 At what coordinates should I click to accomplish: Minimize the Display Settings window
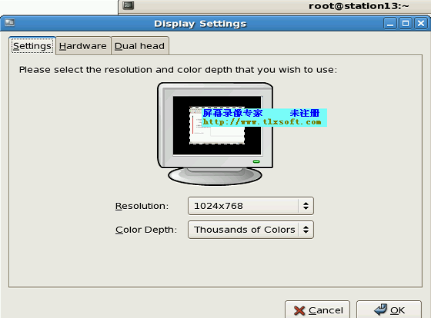click(390, 24)
